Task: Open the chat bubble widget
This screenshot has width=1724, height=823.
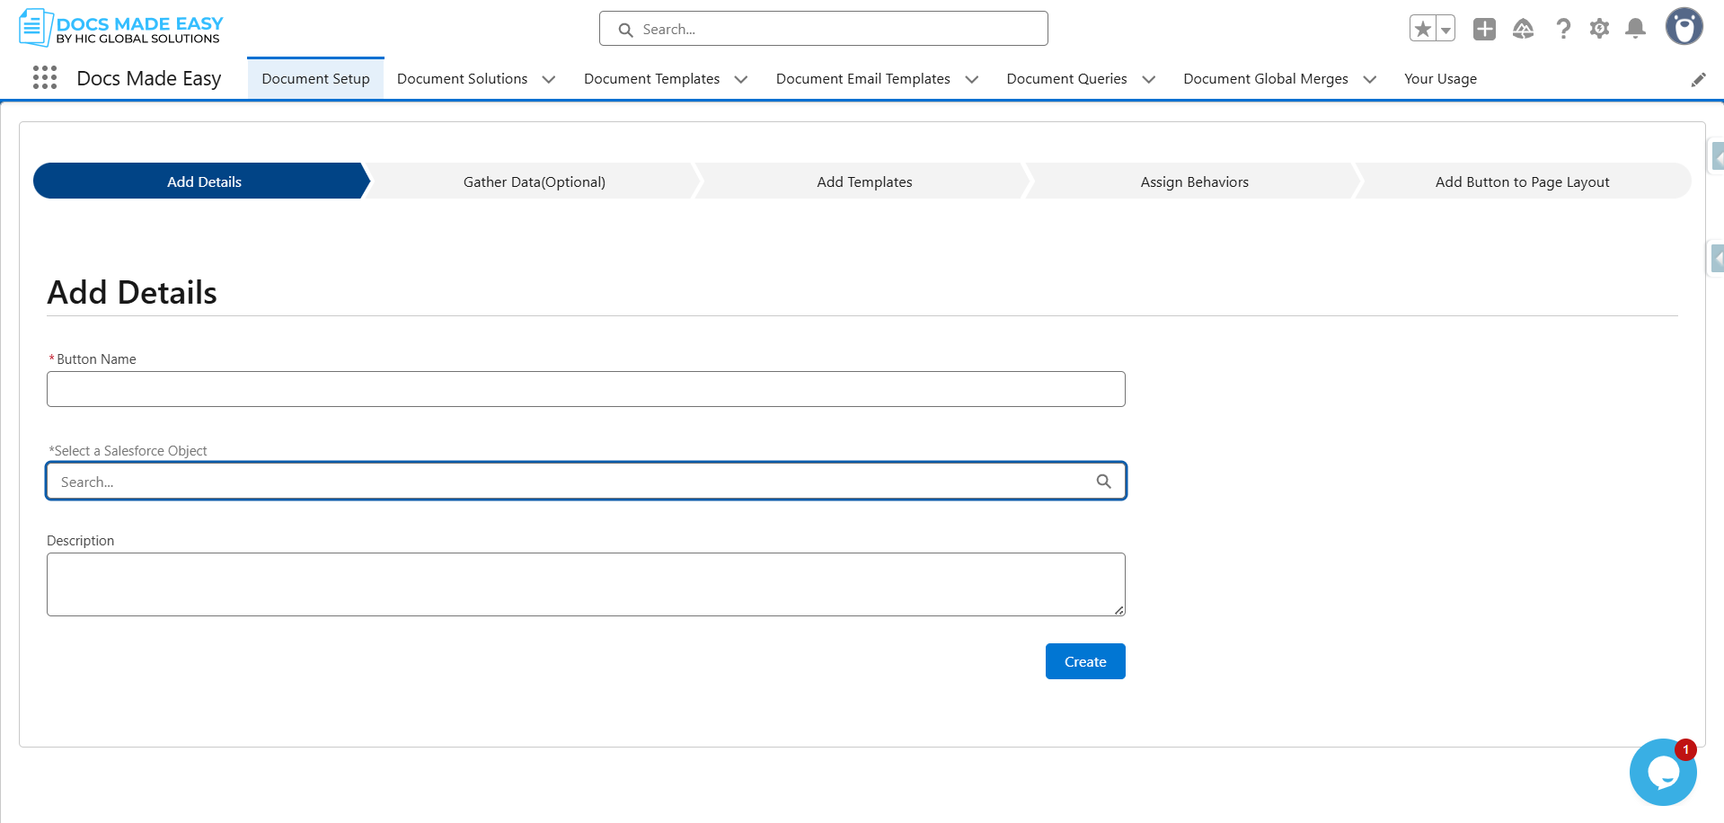Action: pos(1662,773)
